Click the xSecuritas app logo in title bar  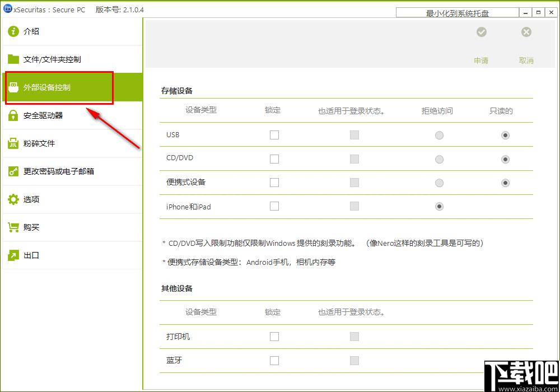(x=7, y=9)
